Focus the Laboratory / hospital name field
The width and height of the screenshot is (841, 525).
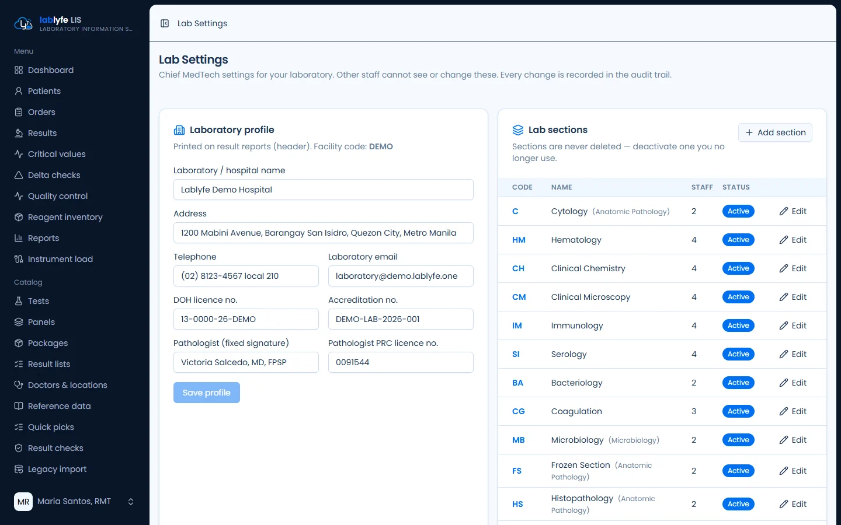tap(324, 190)
